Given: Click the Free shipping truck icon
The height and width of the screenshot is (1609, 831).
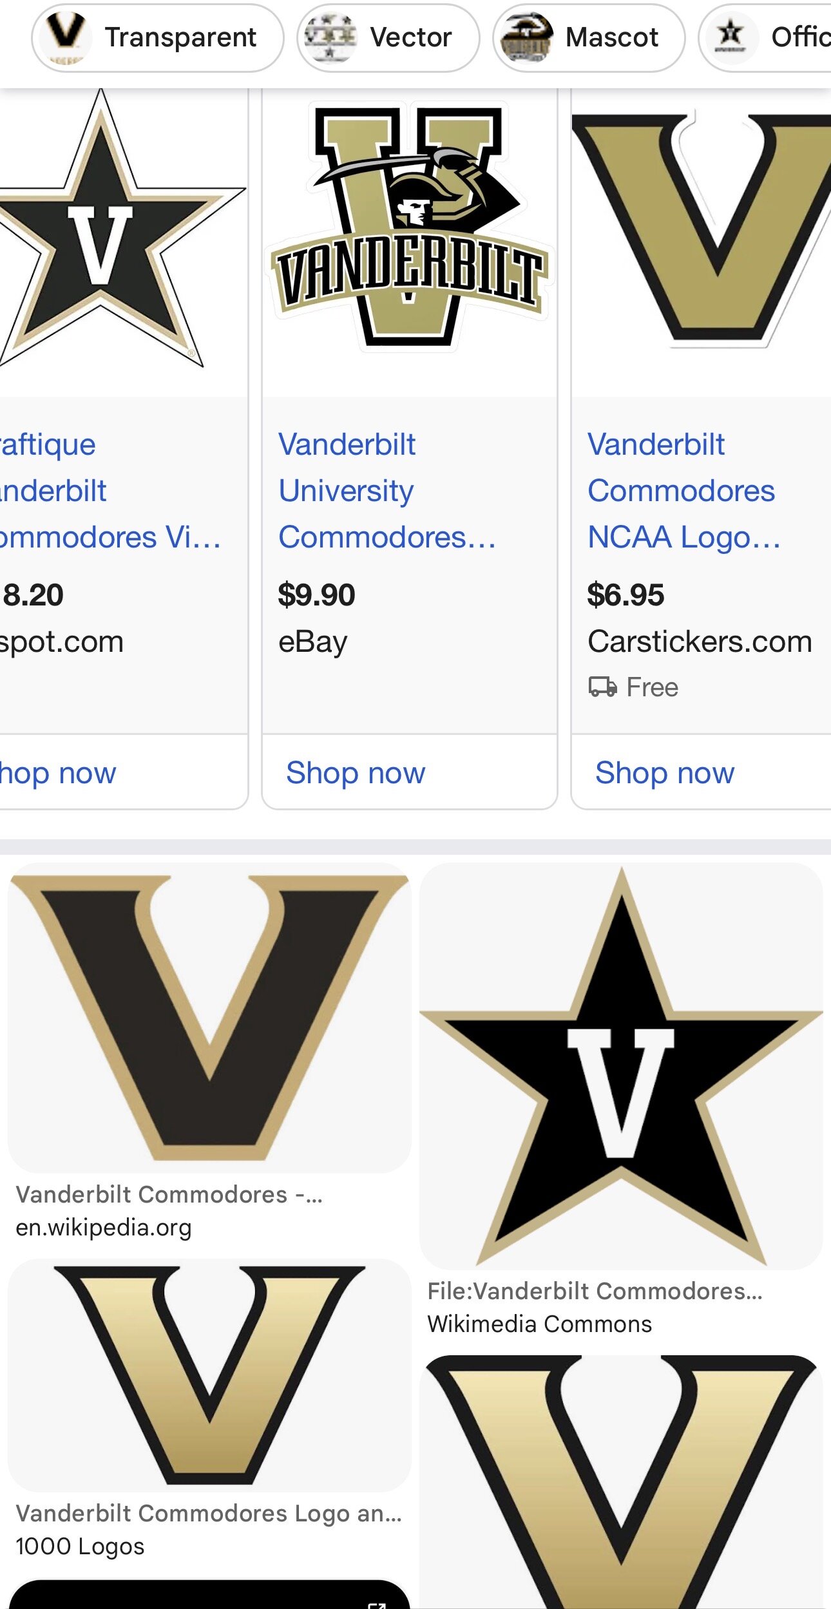Looking at the screenshot, I should [x=603, y=687].
